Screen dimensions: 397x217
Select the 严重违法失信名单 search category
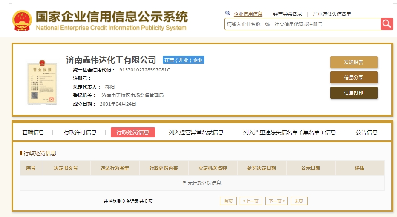tap(332, 14)
